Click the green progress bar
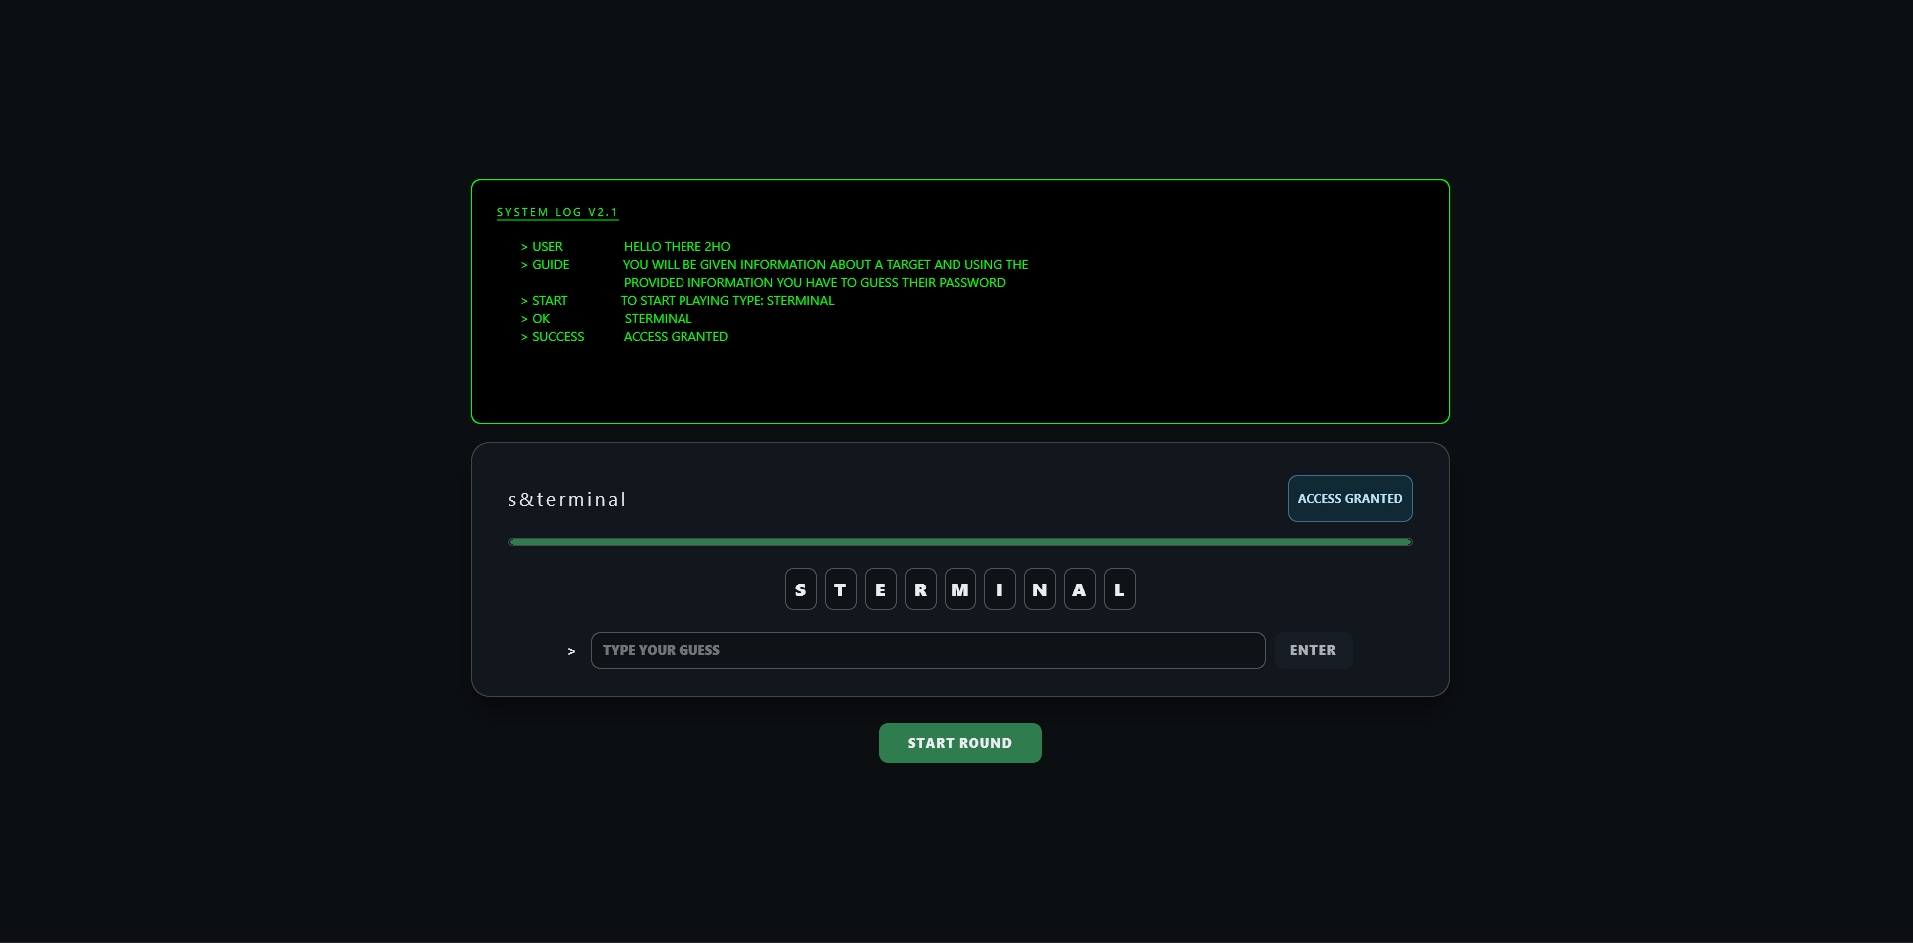Screen dimensions: 1913x943 click(x=959, y=542)
